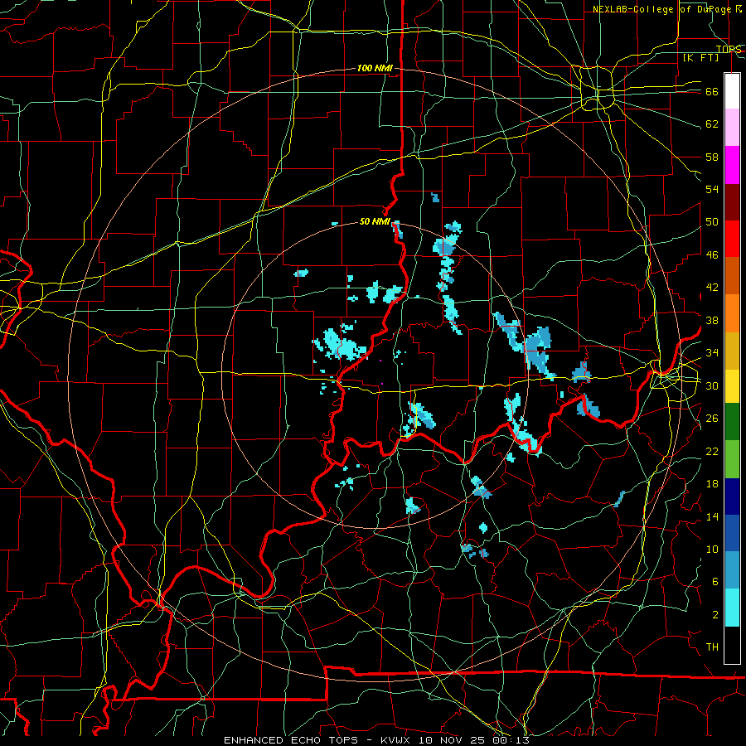Click the legend value "18"
The image size is (746, 746).
(712, 484)
